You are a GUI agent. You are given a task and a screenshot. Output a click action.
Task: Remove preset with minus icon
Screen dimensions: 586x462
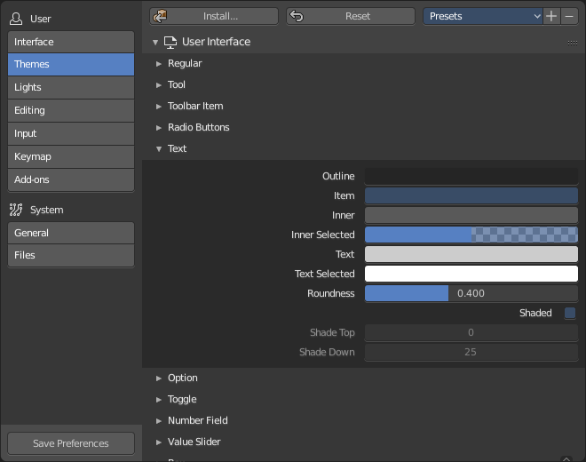[569, 16]
